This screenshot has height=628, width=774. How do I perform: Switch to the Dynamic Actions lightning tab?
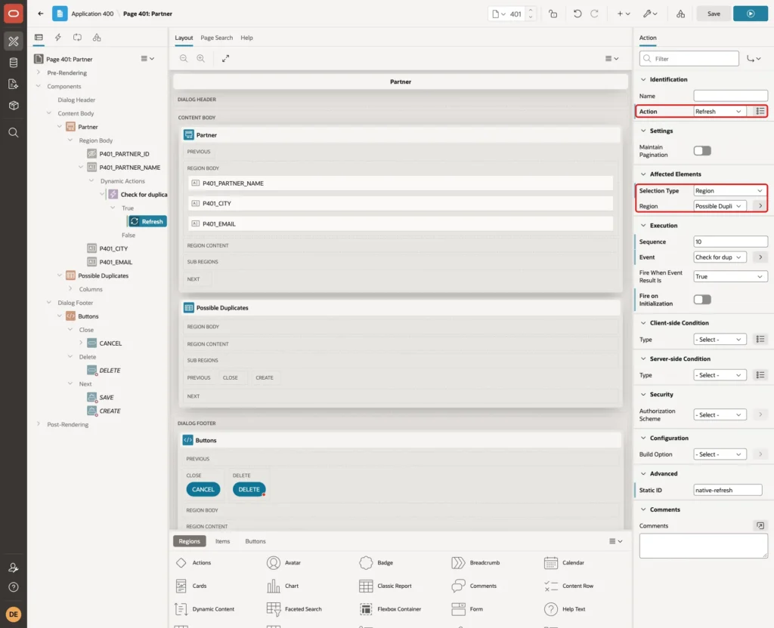coord(57,38)
